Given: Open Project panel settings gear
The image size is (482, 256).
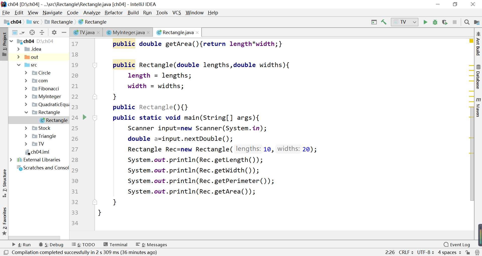Looking at the screenshot, I should (x=54, y=32).
